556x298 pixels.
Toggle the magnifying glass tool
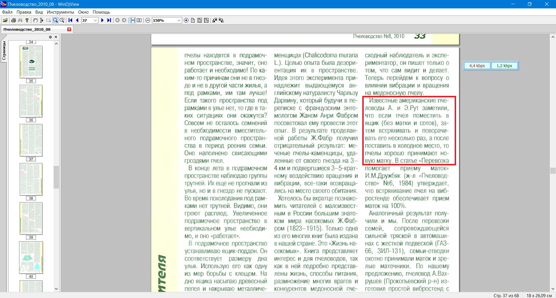point(62,20)
